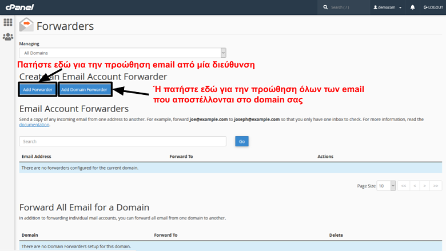
Task: Open the apps grid home icon
Action: (x=7, y=22)
